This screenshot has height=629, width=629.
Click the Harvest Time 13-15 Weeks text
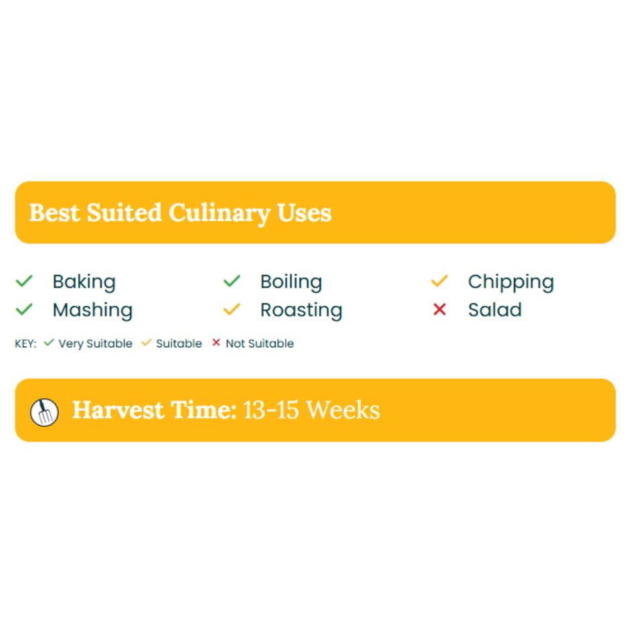click(226, 410)
